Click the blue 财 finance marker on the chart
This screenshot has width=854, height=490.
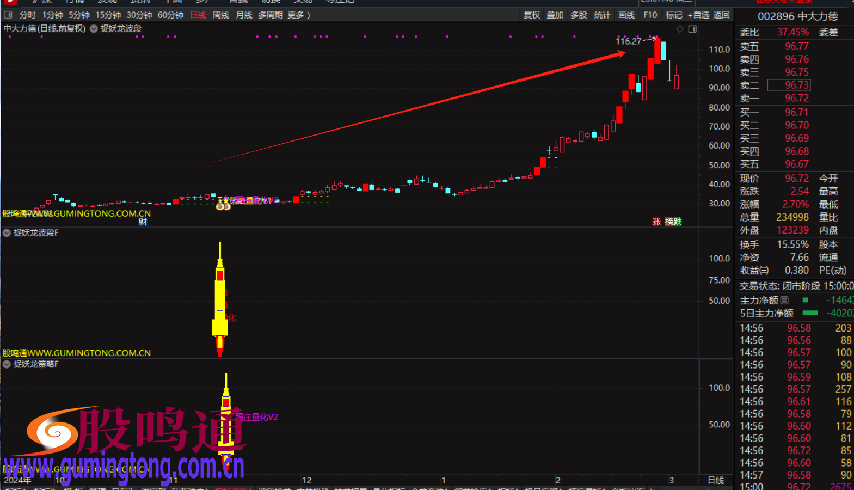[143, 222]
